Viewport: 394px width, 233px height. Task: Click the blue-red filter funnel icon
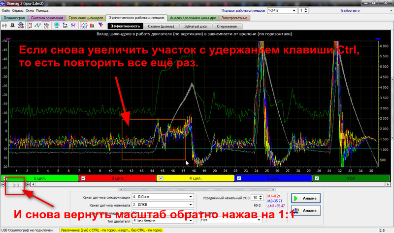coord(100,25)
